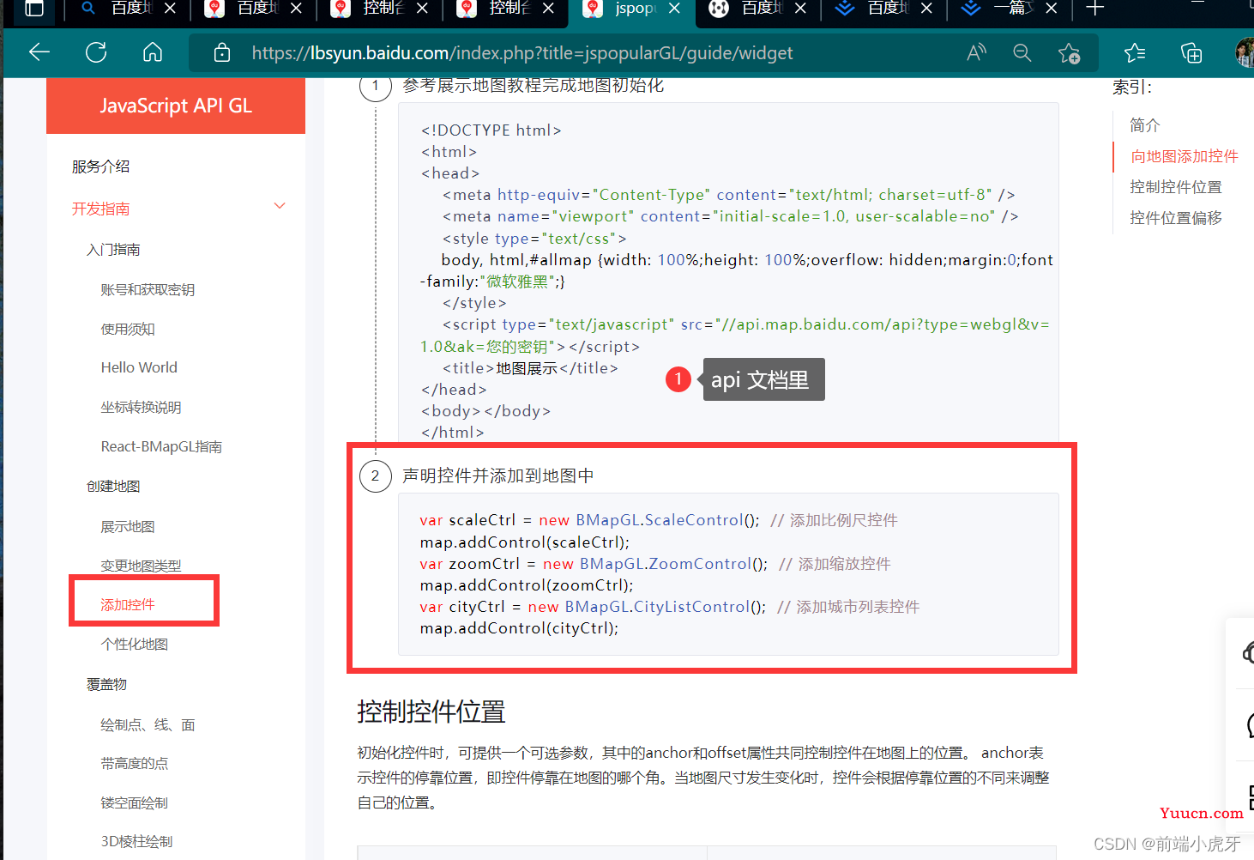Viewport: 1254px width, 860px height.
Task: Click code line with BMapGL.ScaleControl()
Action: [659, 520]
